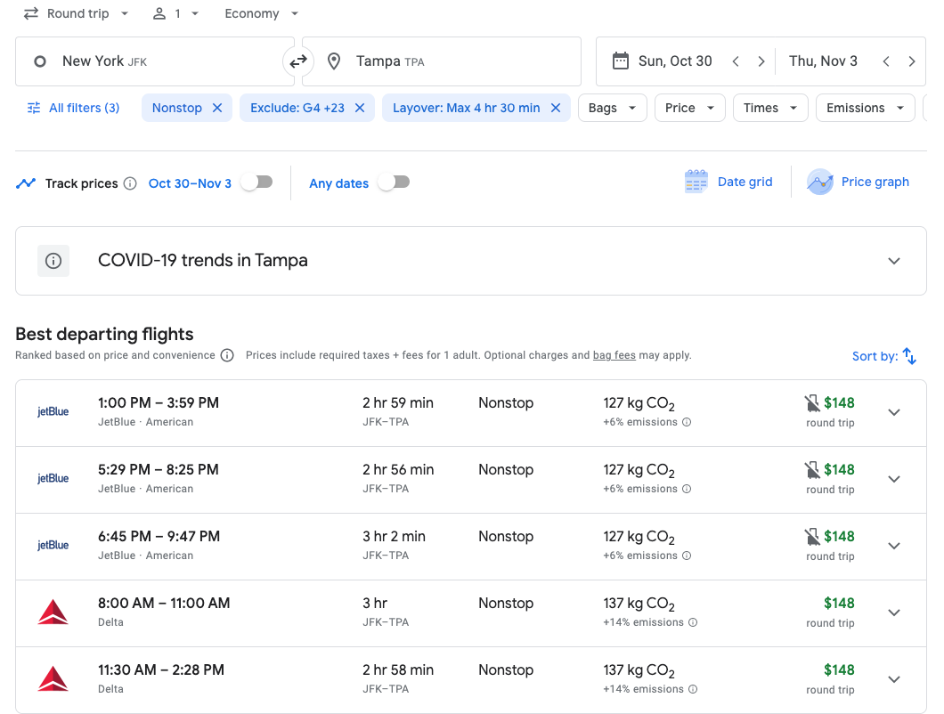This screenshot has height=714, width=944.
Task: Remove the Nonstop filter chip
Action: coord(217,107)
